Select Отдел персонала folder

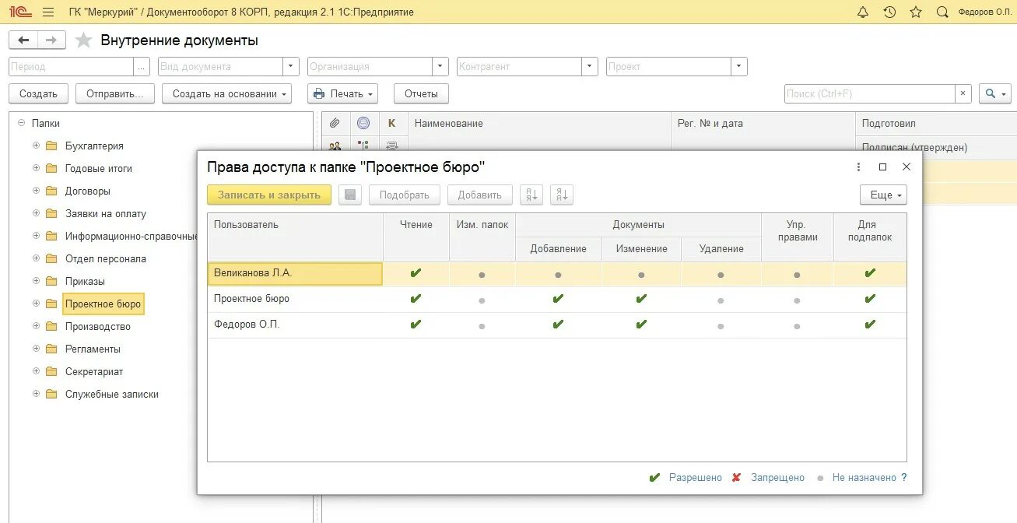click(x=106, y=258)
